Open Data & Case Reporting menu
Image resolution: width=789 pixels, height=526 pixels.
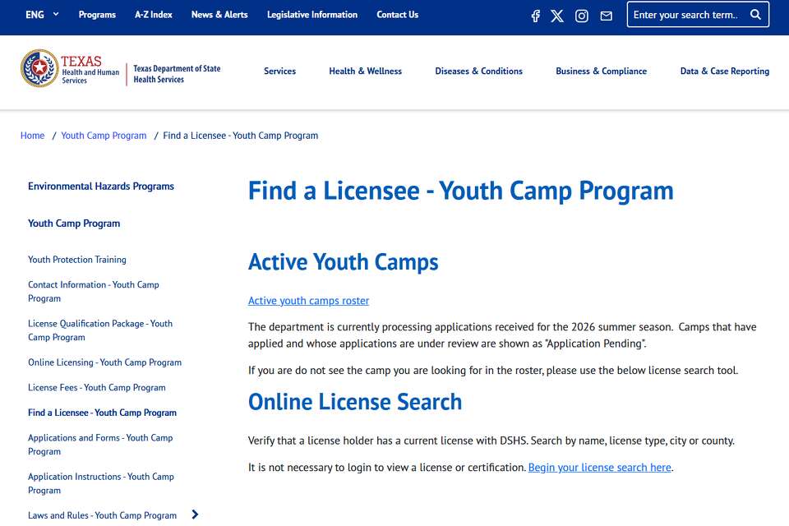point(725,71)
